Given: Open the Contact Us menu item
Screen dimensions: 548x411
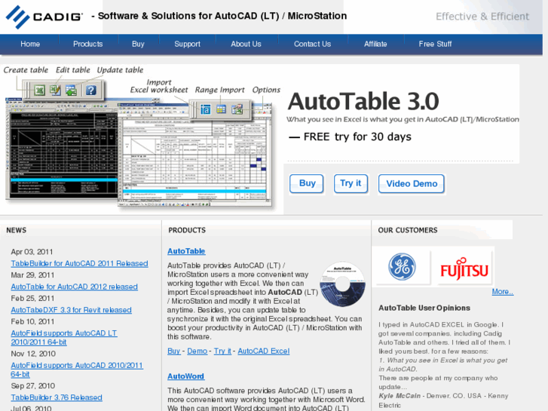Looking at the screenshot, I should (312, 44).
